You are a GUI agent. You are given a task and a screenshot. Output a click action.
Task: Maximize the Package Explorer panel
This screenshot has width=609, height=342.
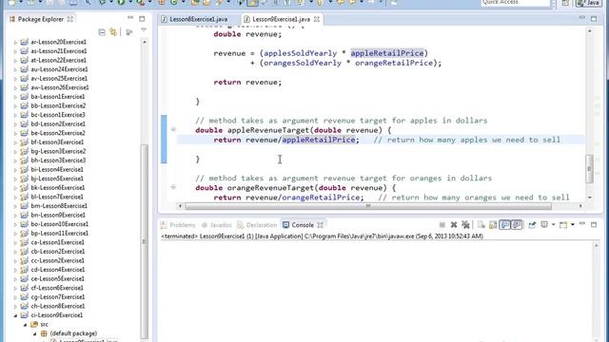point(142,19)
